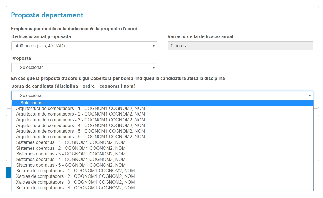Select the highlighted '-- Seleccionar --' option
Image resolution: width=323 pixels, height=198 pixels.
(162, 103)
